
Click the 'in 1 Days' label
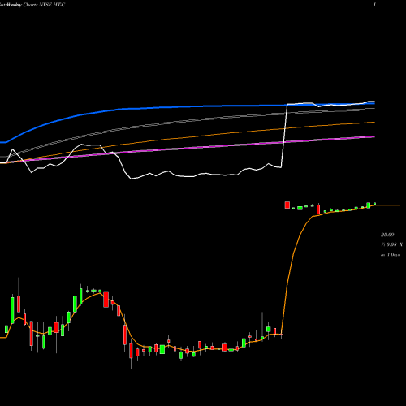click(391, 255)
